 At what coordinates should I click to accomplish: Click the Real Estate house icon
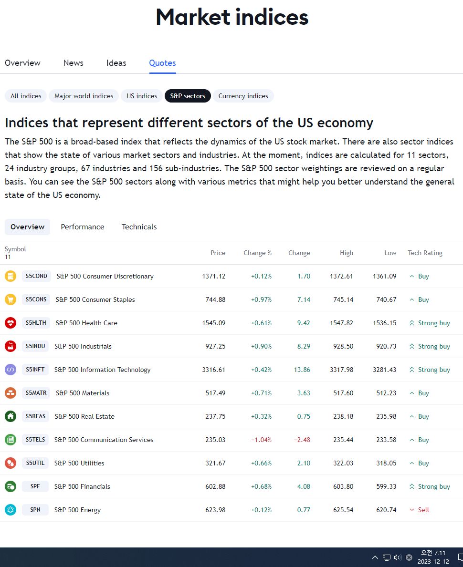[11, 417]
